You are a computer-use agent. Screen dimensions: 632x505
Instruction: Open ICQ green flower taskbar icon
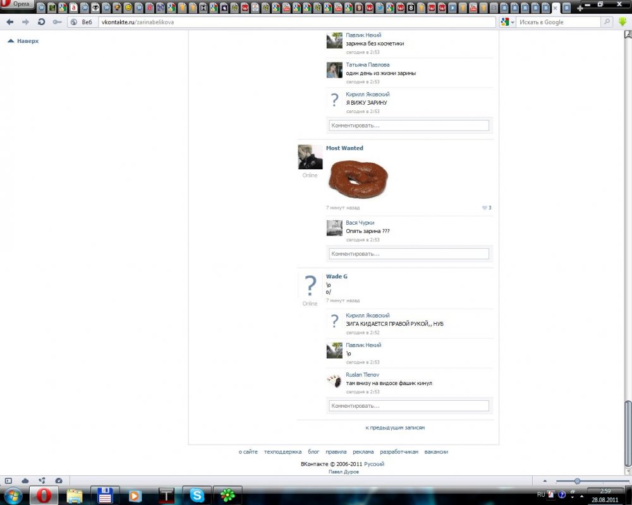[228, 496]
